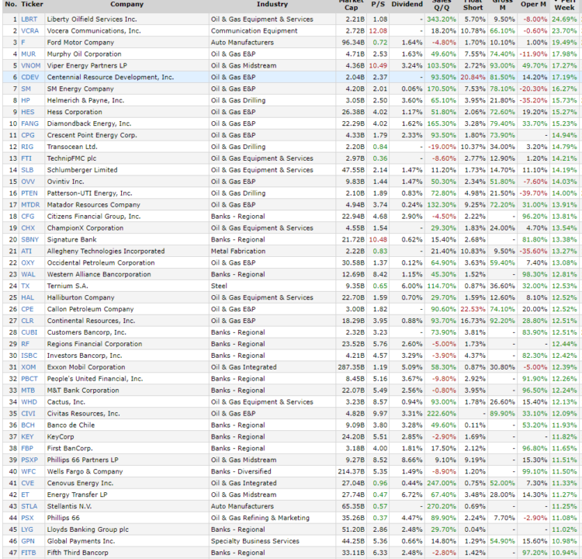Select company name Liberty Oilfield Services Inc.
Viewport: 582px width, 559px height.
click(x=92, y=19)
